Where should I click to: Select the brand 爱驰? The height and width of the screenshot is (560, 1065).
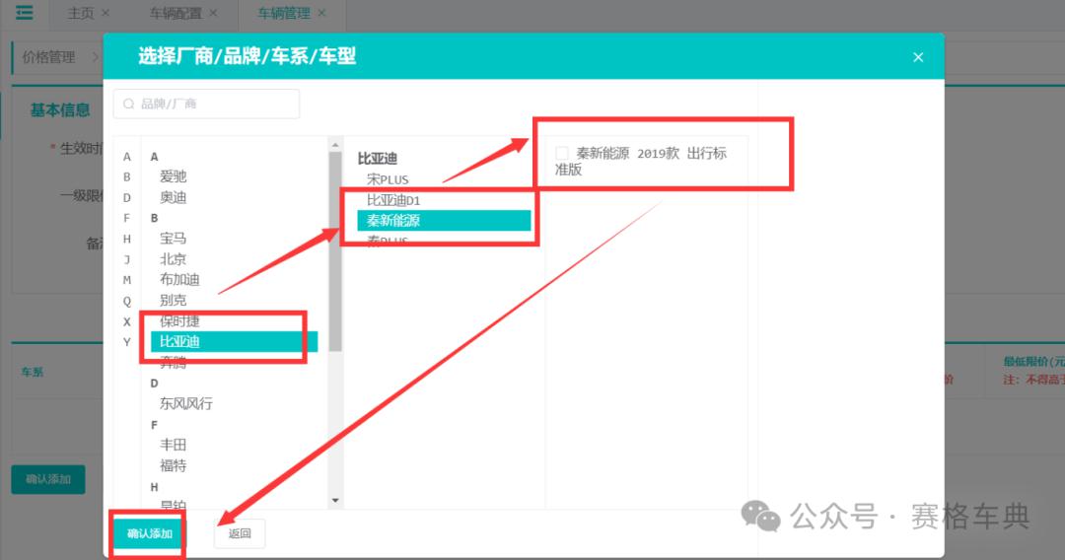click(174, 176)
